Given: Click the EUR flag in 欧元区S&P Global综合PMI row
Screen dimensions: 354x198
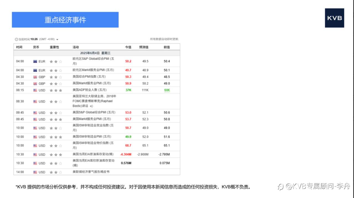Looking at the screenshot, I should tap(35, 62).
